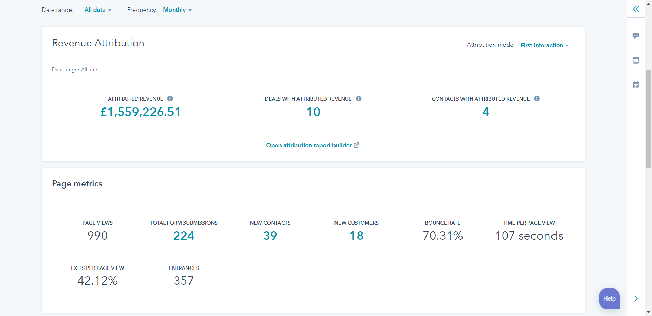Screen dimensions: 652x316
Task: Click the 224 total form submissions number
Action: [184, 236]
